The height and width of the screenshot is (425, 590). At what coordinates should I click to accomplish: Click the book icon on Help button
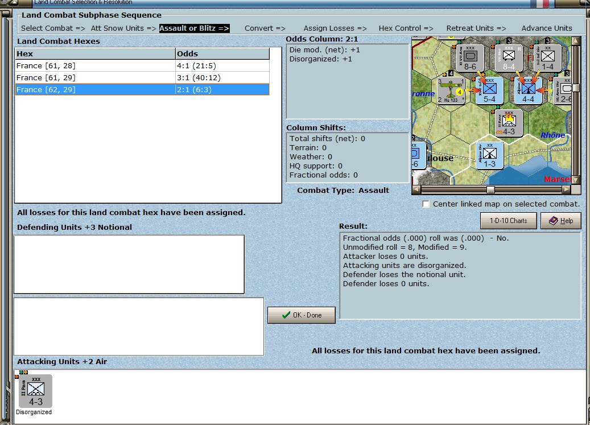[x=553, y=221]
